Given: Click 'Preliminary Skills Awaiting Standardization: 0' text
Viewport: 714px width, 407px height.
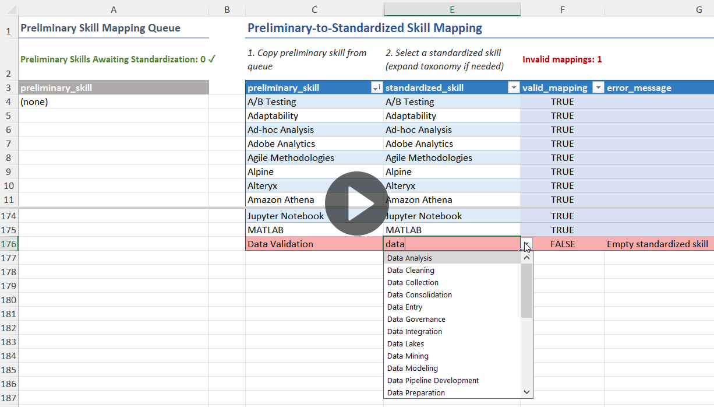Looking at the screenshot, I should (x=118, y=59).
